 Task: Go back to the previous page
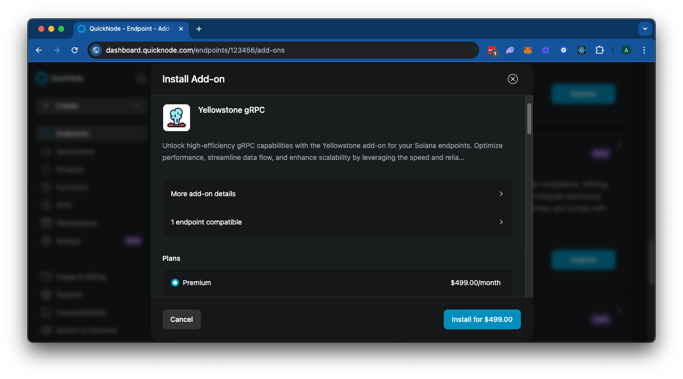click(x=39, y=50)
